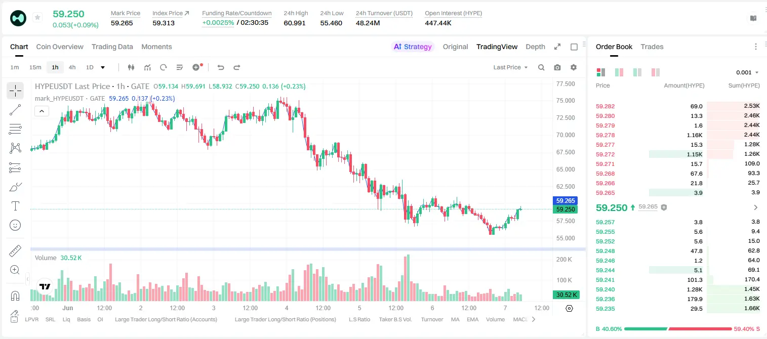Image resolution: width=767 pixels, height=339 pixels.
Task: Open the Last Price dropdown
Action: click(510, 67)
